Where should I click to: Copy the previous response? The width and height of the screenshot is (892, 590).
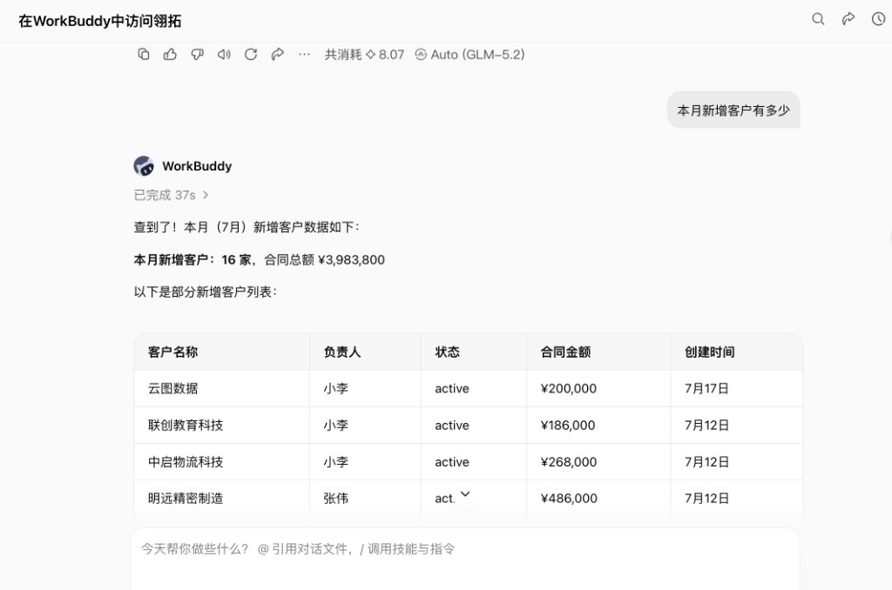point(144,54)
